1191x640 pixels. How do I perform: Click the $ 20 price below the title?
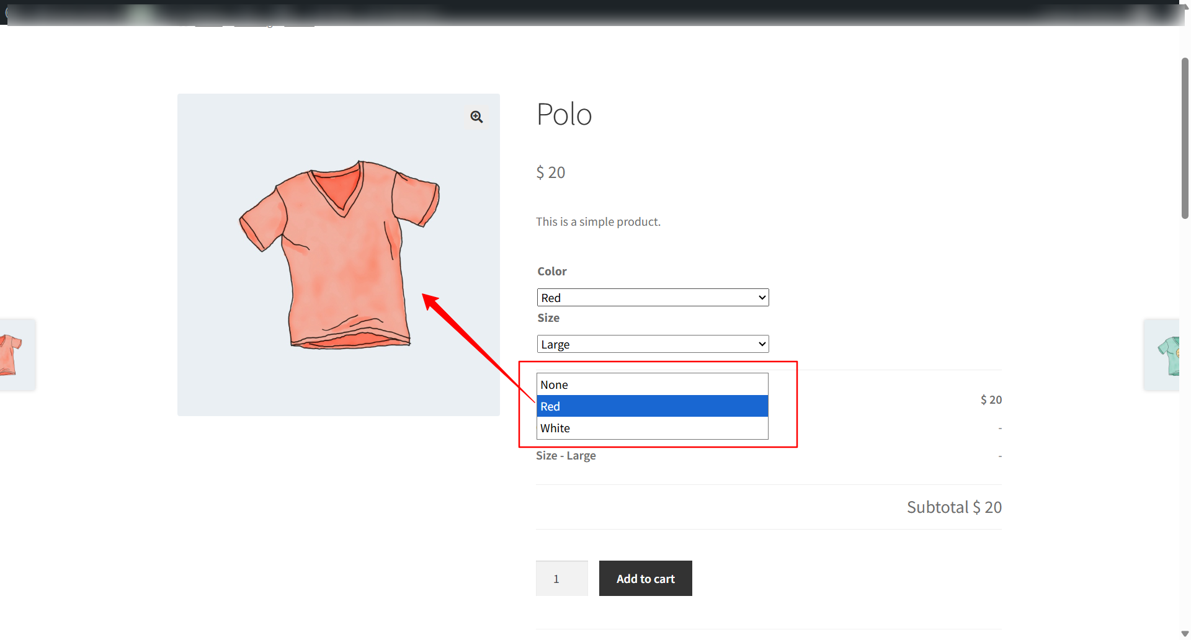pos(551,172)
